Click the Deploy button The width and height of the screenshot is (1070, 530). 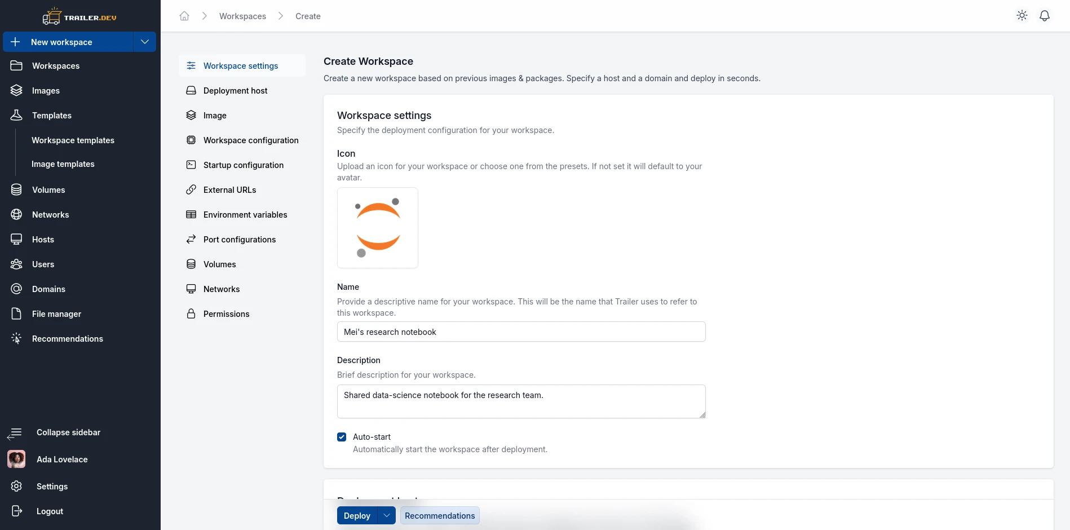(357, 515)
